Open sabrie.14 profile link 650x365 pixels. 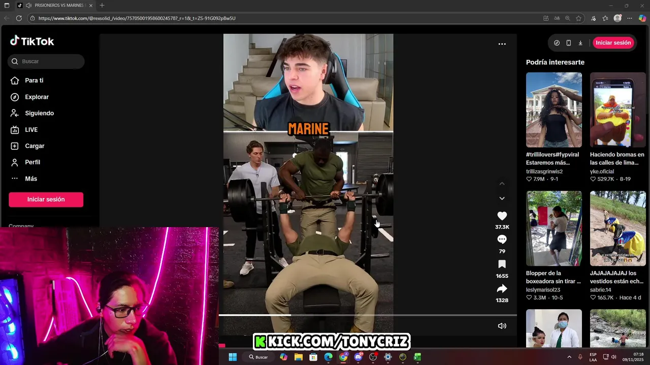point(601,290)
